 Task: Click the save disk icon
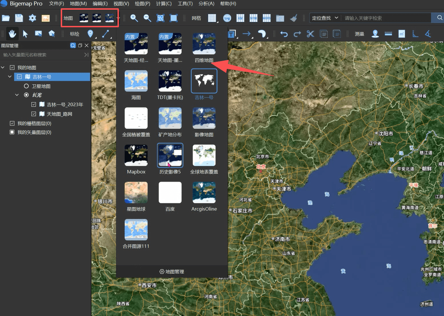[x=19, y=18]
